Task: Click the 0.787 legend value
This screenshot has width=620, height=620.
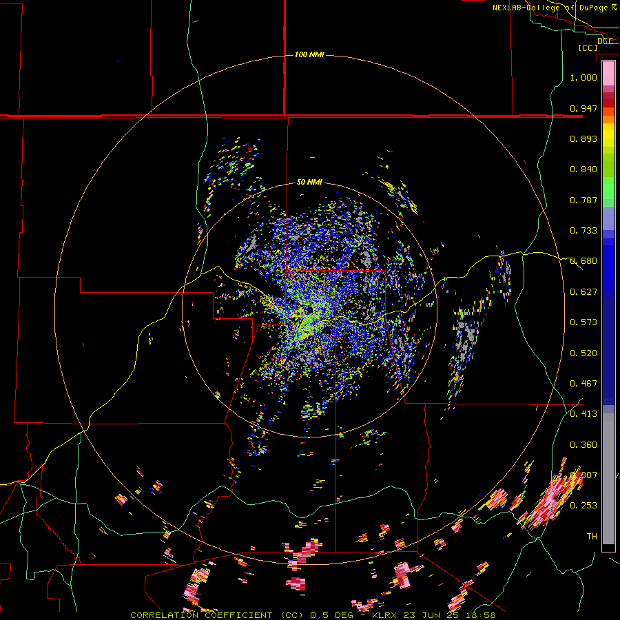Action: click(x=583, y=200)
